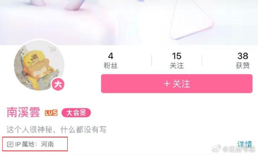The width and height of the screenshot is (258, 155).
Task: Tap the pink 大 membership badge on avatar
Action: [58, 84]
